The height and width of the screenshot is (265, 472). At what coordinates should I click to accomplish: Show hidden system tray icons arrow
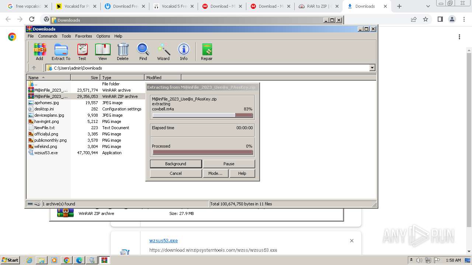pyautogui.click(x=412, y=260)
